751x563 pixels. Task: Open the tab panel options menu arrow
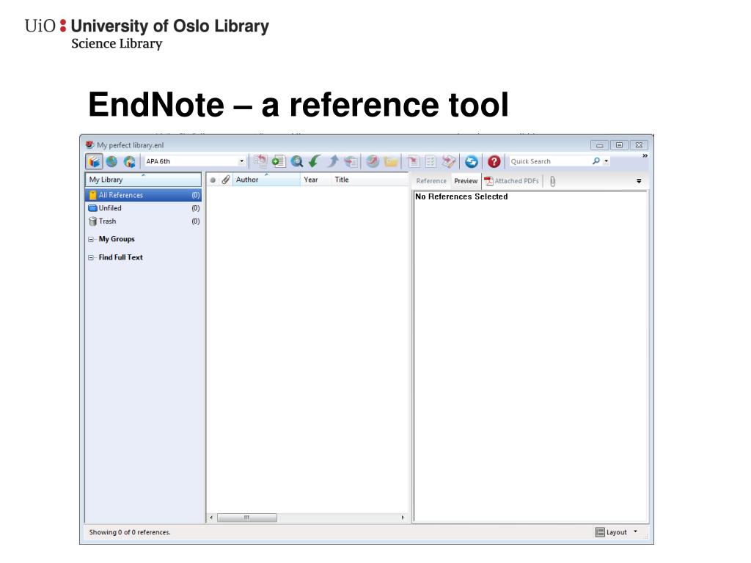(x=639, y=181)
